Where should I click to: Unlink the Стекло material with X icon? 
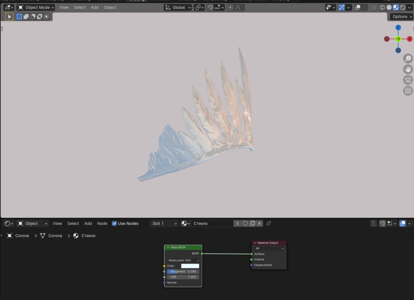click(x=259, y=224)
